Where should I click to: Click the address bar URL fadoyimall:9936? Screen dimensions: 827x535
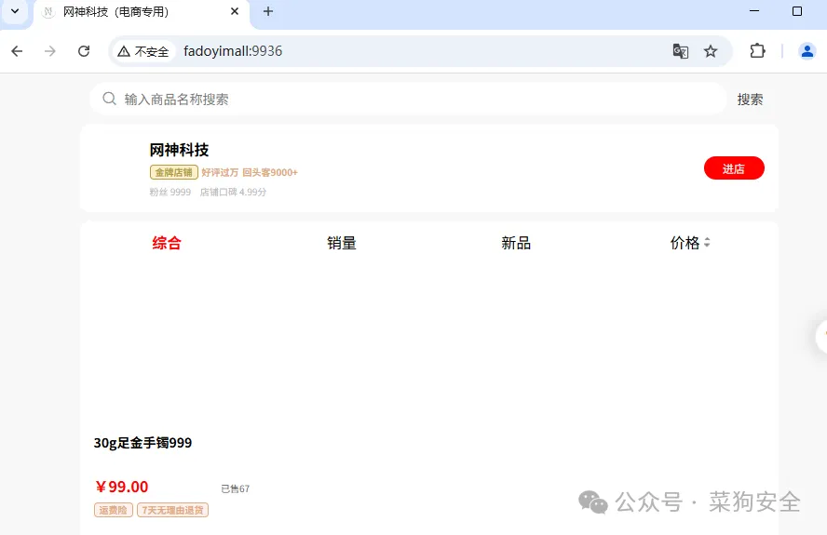233,51
